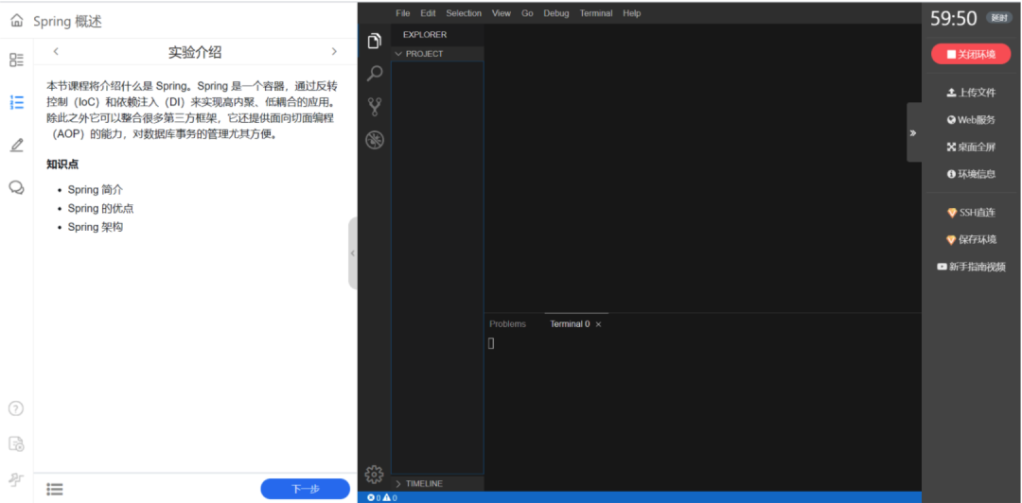1022x503 pixels.
Task: Click the 延时 button near timer
Action: (x=1000, y=18)
